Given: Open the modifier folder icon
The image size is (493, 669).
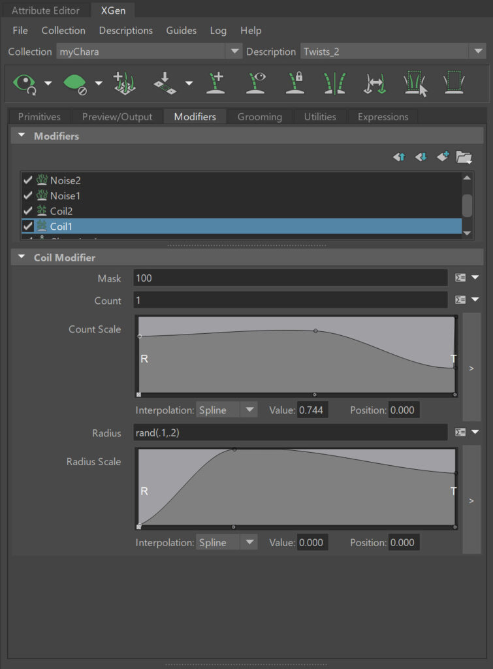Looking at the screenshot, I should point(464,157).
